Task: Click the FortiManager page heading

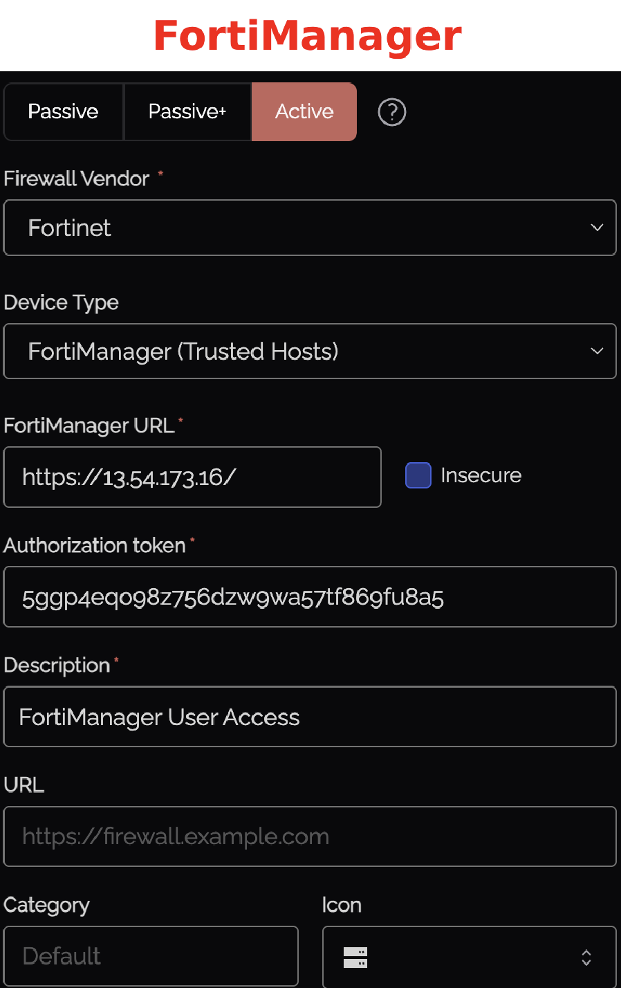Action: [x=308, y=36]
